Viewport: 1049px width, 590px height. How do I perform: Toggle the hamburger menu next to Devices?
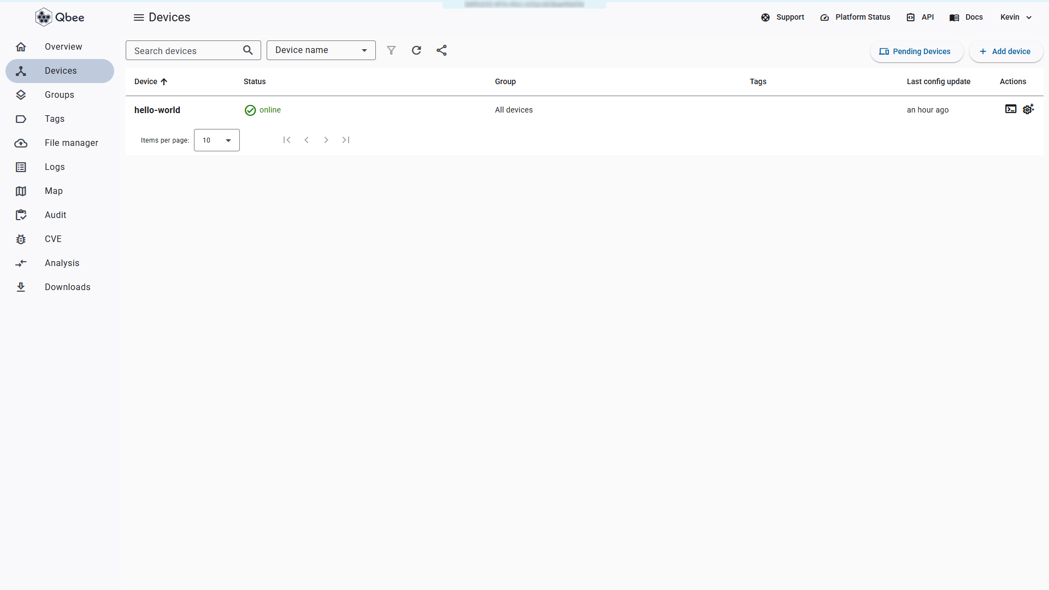(x=139, y=17)
